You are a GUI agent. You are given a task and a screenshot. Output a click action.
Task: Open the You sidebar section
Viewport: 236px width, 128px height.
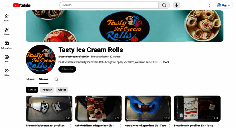[7, 59]
